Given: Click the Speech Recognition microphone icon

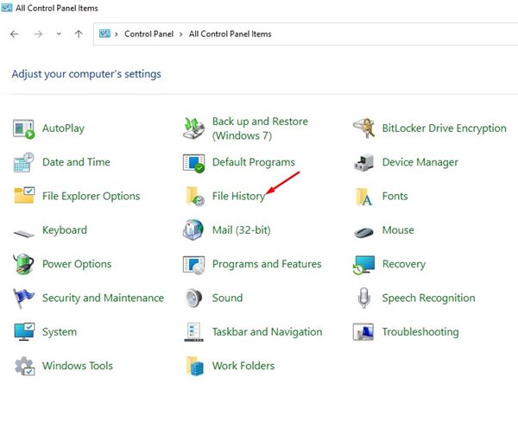Looking at the screenshot, I should click(x=364, y=298).
